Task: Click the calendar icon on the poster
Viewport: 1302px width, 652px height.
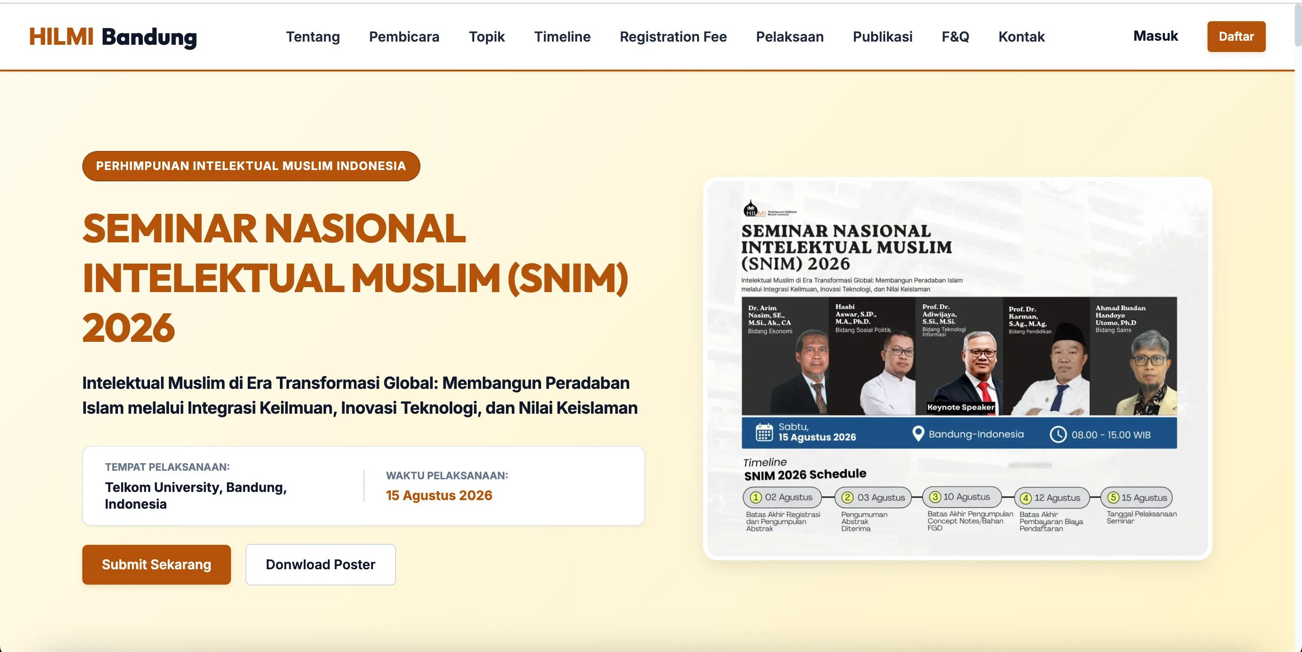Action: coord(764,433)
